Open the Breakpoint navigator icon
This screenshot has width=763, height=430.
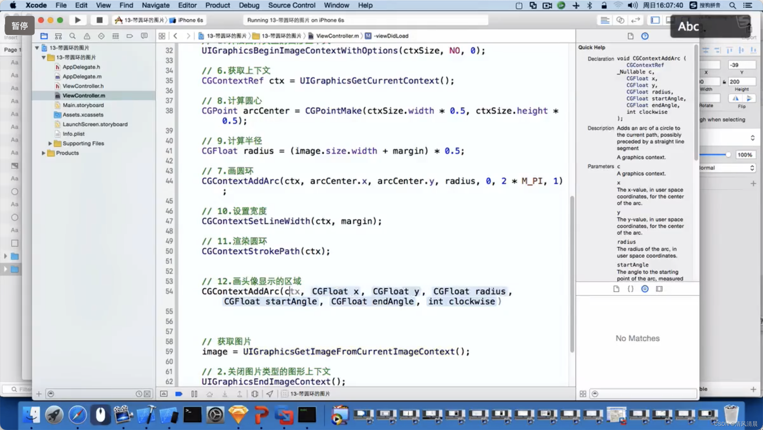point(130,36)
